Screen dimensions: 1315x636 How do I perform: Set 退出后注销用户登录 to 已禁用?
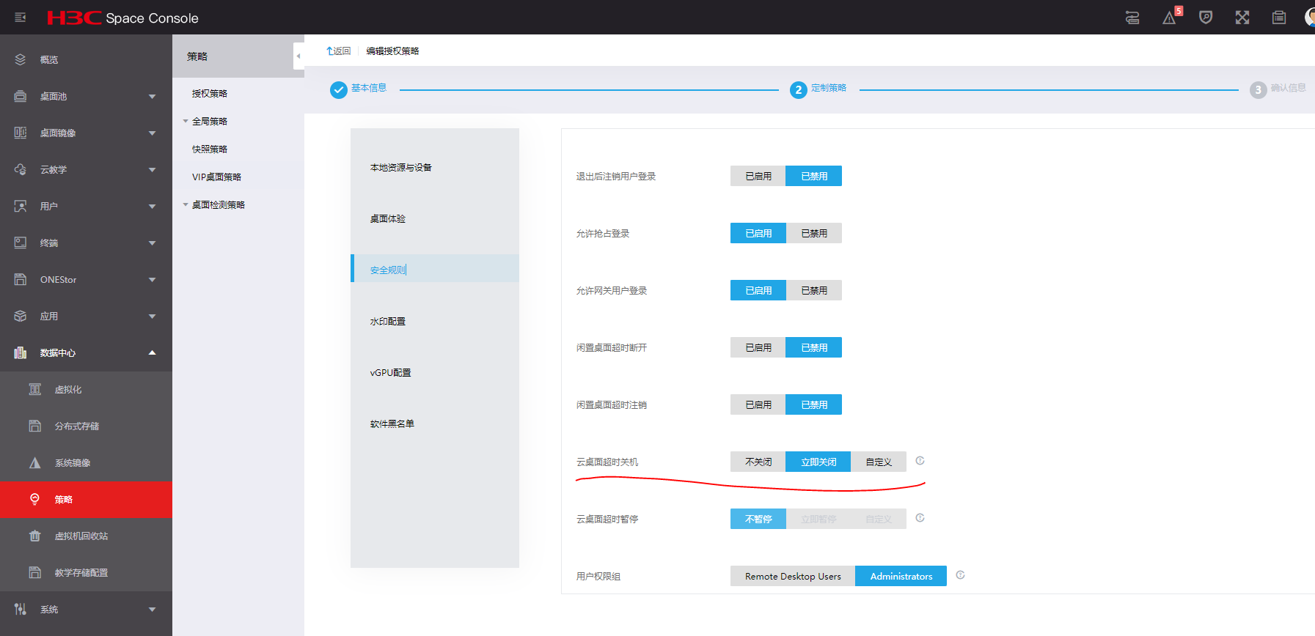pyautogui.click(x=814, y=176)
